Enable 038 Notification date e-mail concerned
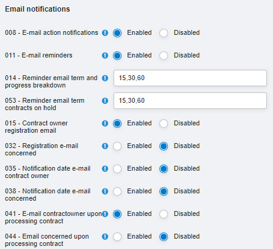This screenshot has width=273, height=249. [x=117, y=191]
